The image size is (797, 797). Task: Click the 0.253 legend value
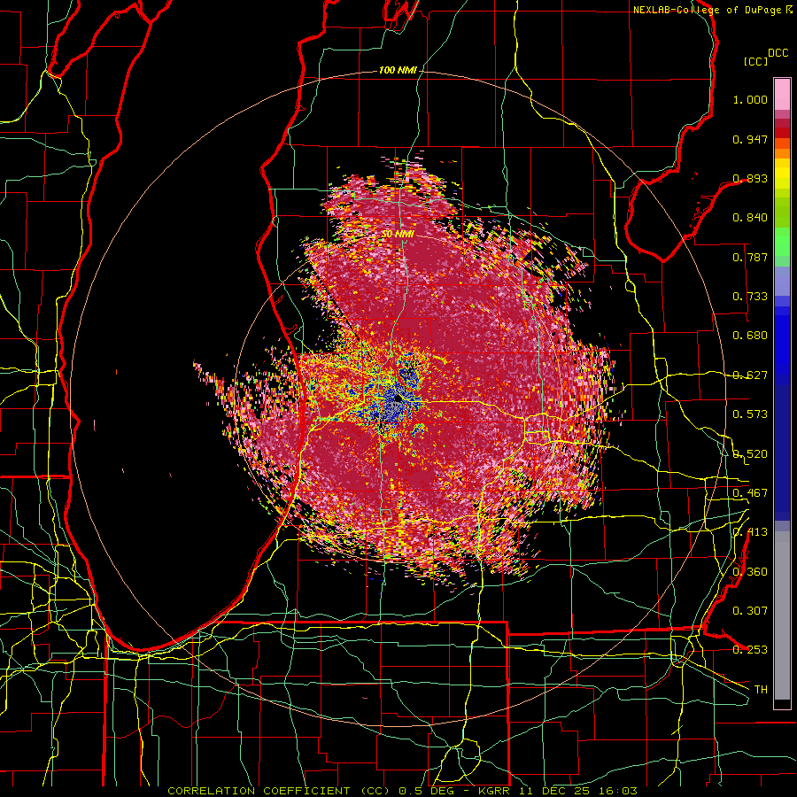750,650
